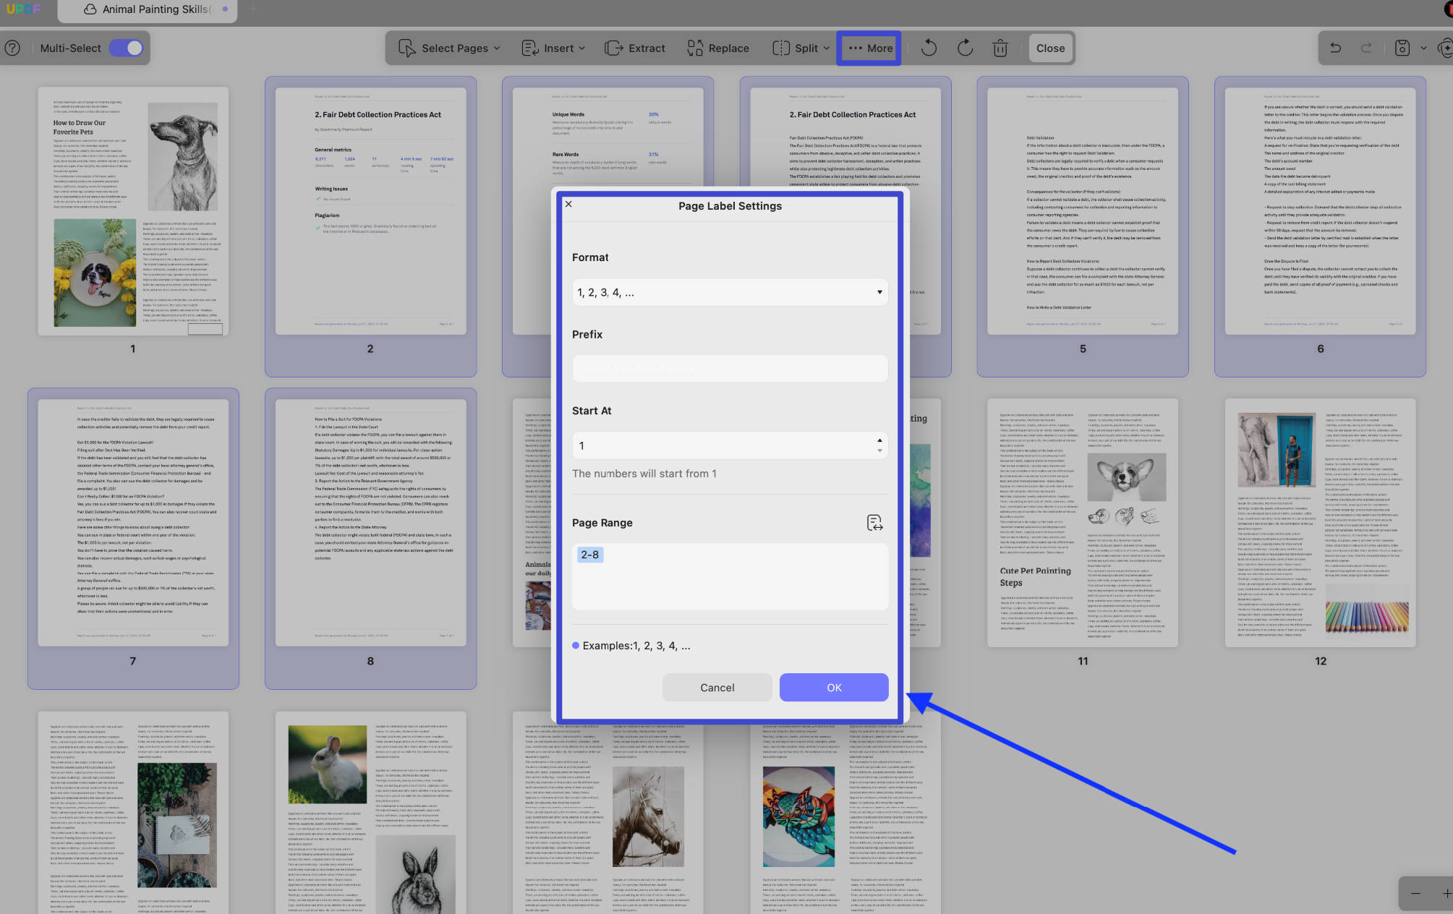Open the Split options dropdown
The height and width of the screenshot is (914, 1453).
pyautogui.click(x=801, y=48)
